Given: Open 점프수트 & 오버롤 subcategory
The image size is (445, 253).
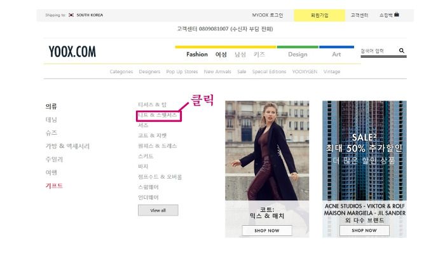Looking at the screenshot, I should [160, 177].
